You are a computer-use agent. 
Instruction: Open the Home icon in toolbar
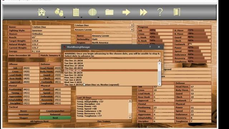42,12
